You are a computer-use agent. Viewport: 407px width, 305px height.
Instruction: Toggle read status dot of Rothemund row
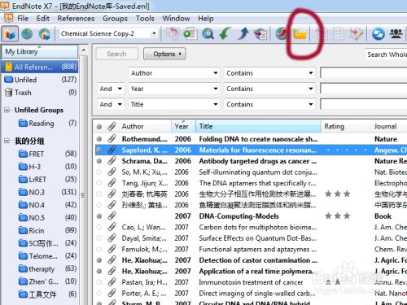[99, 139]
